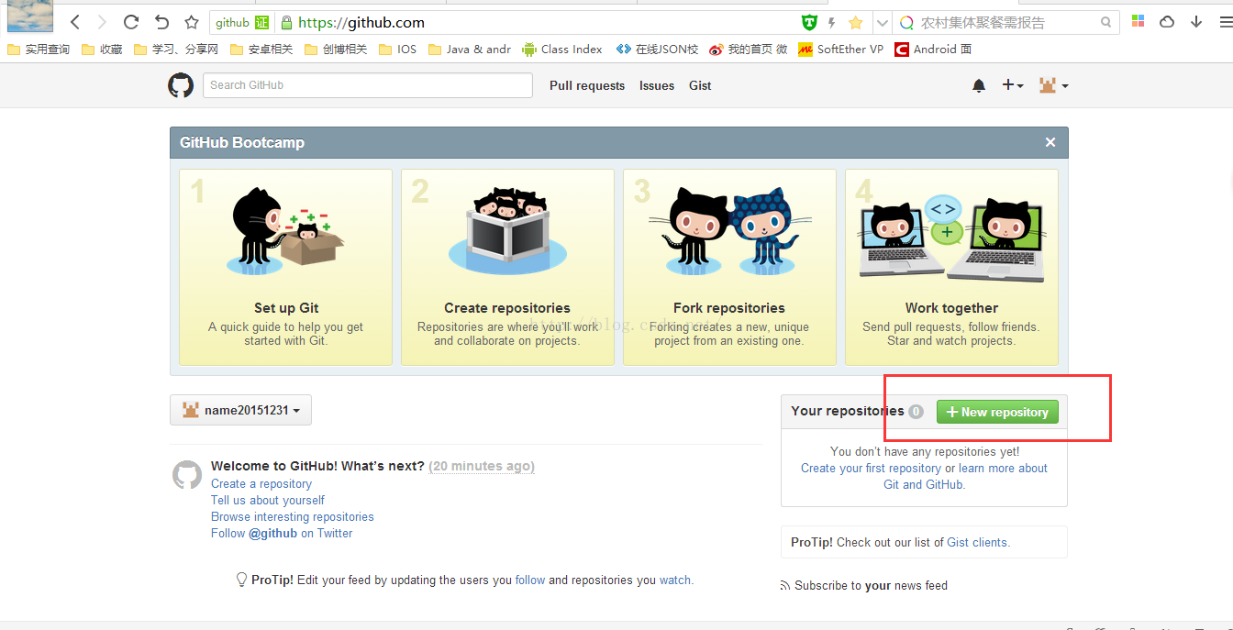Open the 创博相关 bookmark folder
Screen dimensions: 1233x630
[x=336, y=50]
